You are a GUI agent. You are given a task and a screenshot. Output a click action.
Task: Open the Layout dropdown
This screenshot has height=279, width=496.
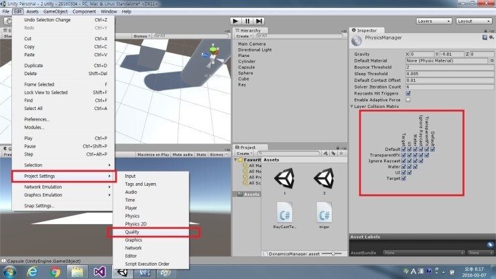[473, 21]
